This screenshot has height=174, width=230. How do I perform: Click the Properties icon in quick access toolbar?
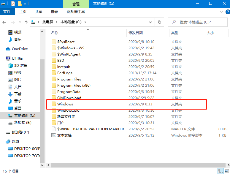(x=13, y=3)
